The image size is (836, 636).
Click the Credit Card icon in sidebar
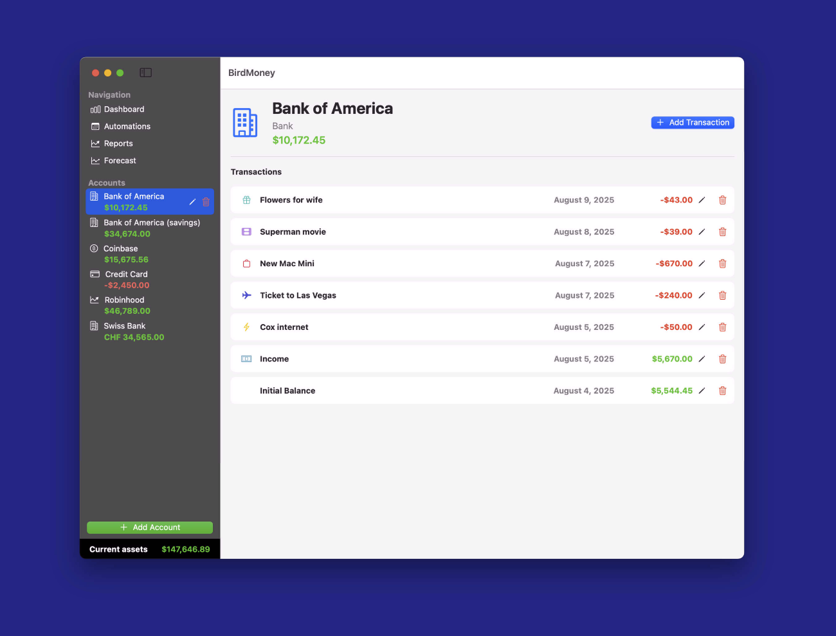pyautogui.click(x=95, y=274)
